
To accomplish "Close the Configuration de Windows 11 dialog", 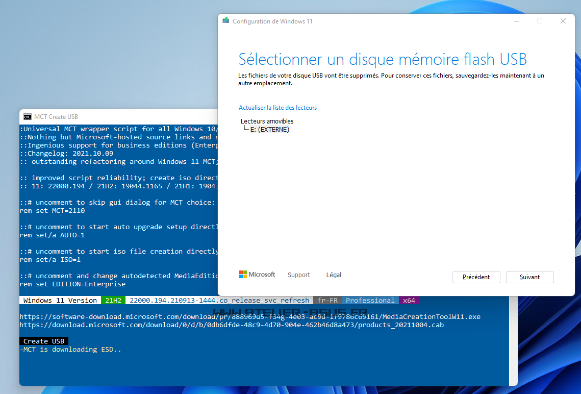I will [x=563, y=21].
